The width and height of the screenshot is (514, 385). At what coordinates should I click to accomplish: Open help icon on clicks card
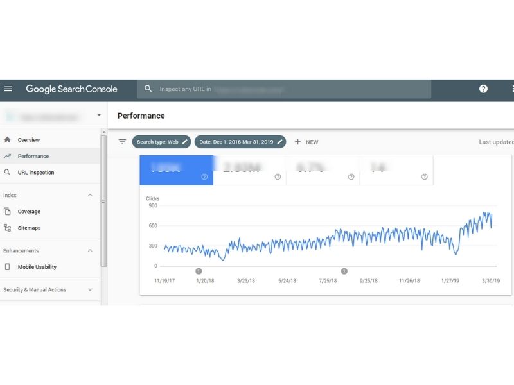[x=204, y=177]
